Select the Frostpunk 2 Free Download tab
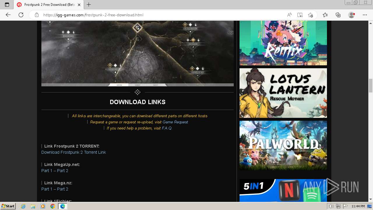 click(49, 5)
